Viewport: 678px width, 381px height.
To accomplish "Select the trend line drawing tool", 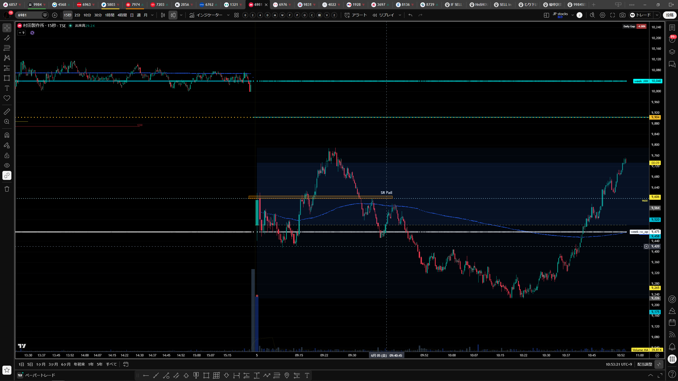I will coord(7,38).
